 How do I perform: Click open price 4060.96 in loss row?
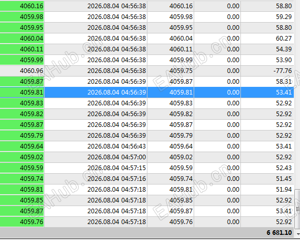pyautogui.click(x=31, y=71)
